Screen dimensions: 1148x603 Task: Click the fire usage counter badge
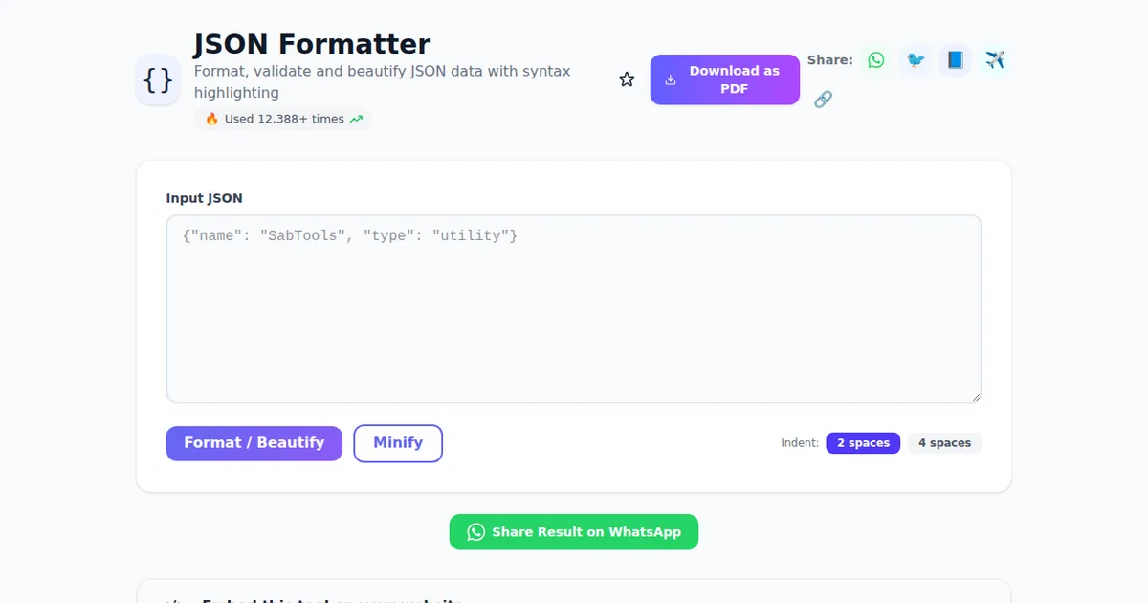coord(283,119)
